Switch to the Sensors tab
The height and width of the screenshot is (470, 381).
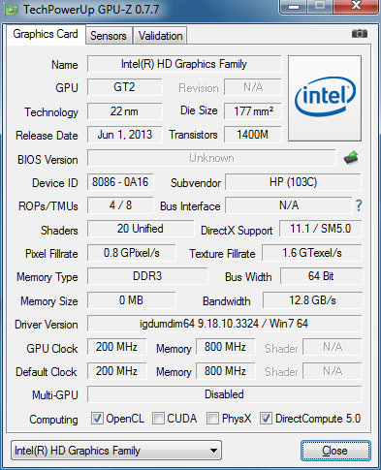109,35
